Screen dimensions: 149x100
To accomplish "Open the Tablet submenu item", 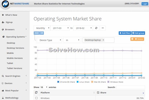I will click(10, 63).
